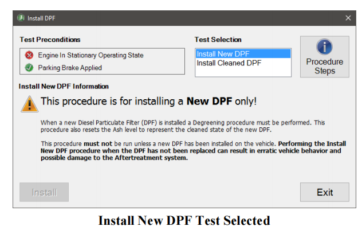Click the New DPF only warning headline

click(x=149, y=102)
